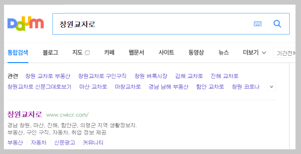The image size is (301, 154).
Task: Click the 관련 label
Action: 13,76
